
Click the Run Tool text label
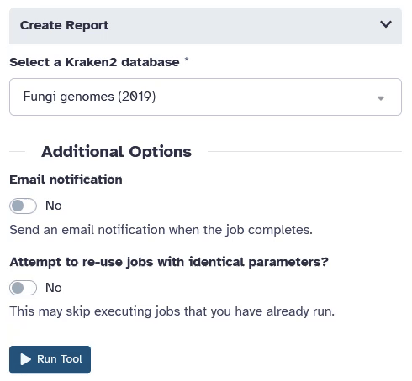coord(60,359)
